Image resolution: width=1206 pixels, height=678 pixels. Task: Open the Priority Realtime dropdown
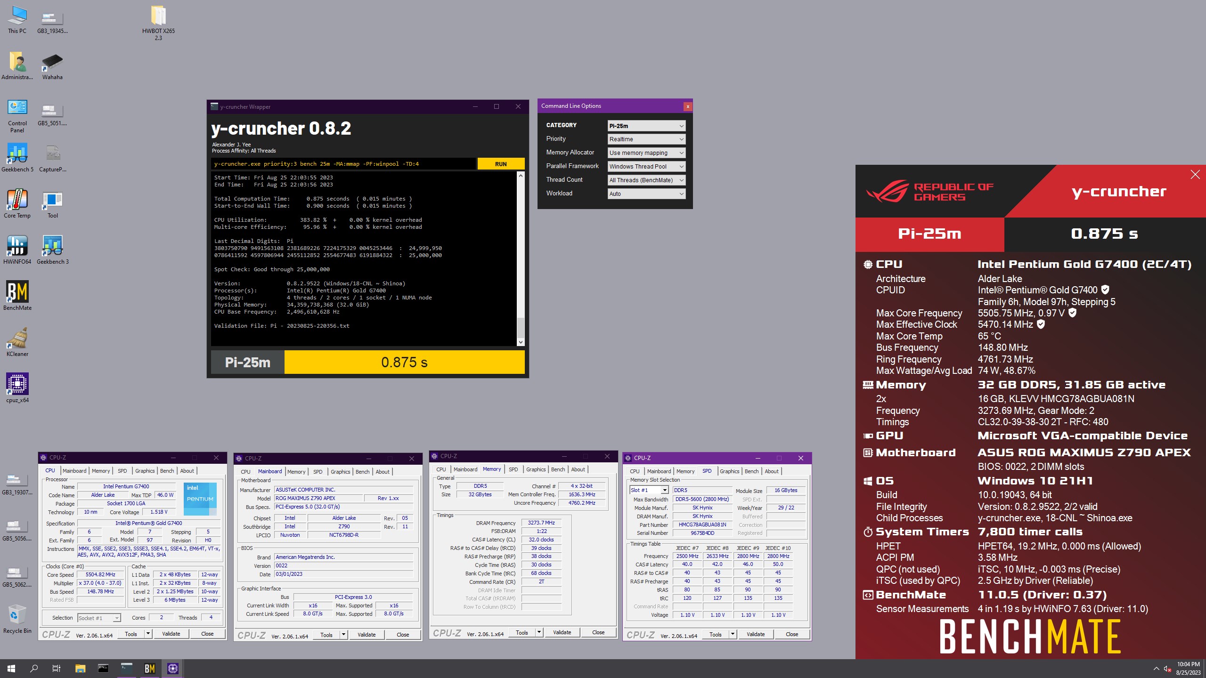[x=646, y=139]
